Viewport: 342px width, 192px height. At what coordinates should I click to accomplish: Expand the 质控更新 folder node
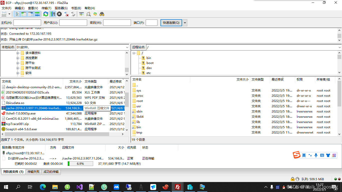[18, 58]
